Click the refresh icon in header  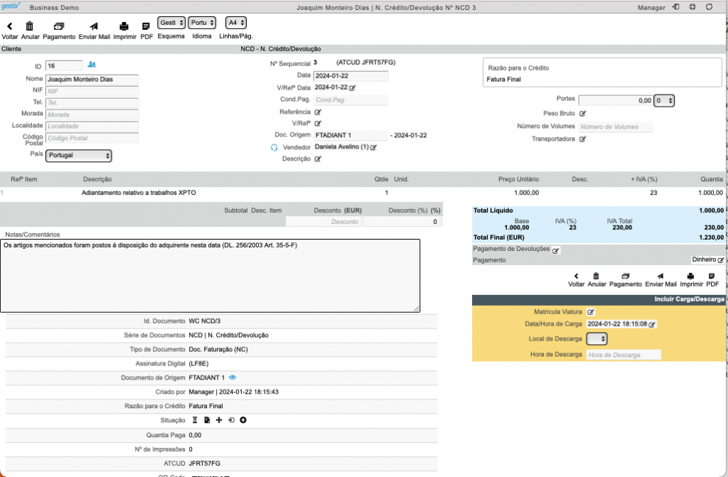[x=709, y=7]
